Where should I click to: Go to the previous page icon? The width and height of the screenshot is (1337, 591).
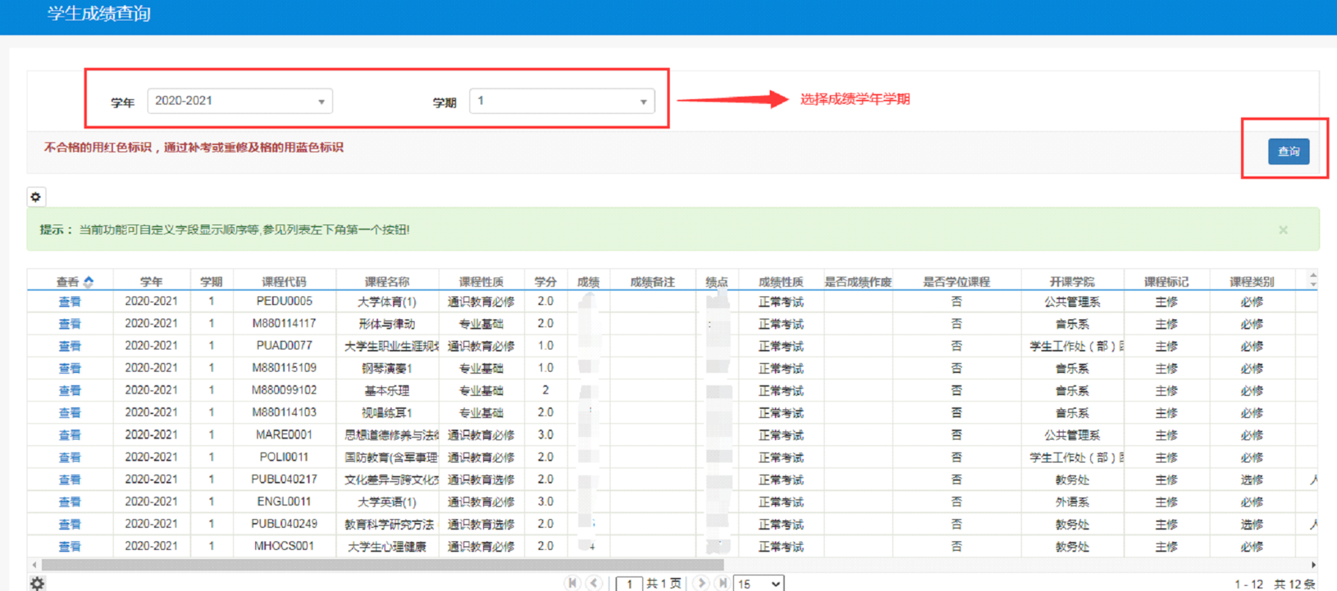tap(594, 583)
